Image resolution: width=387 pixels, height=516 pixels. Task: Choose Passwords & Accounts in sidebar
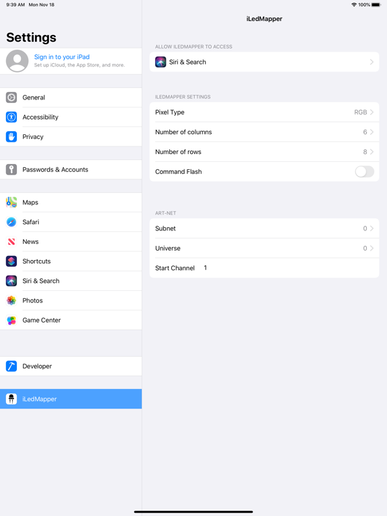pyautogui.click(x=71, y=169)
